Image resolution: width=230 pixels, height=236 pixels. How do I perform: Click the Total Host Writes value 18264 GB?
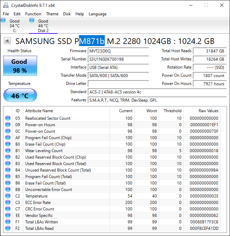(210, 59)
